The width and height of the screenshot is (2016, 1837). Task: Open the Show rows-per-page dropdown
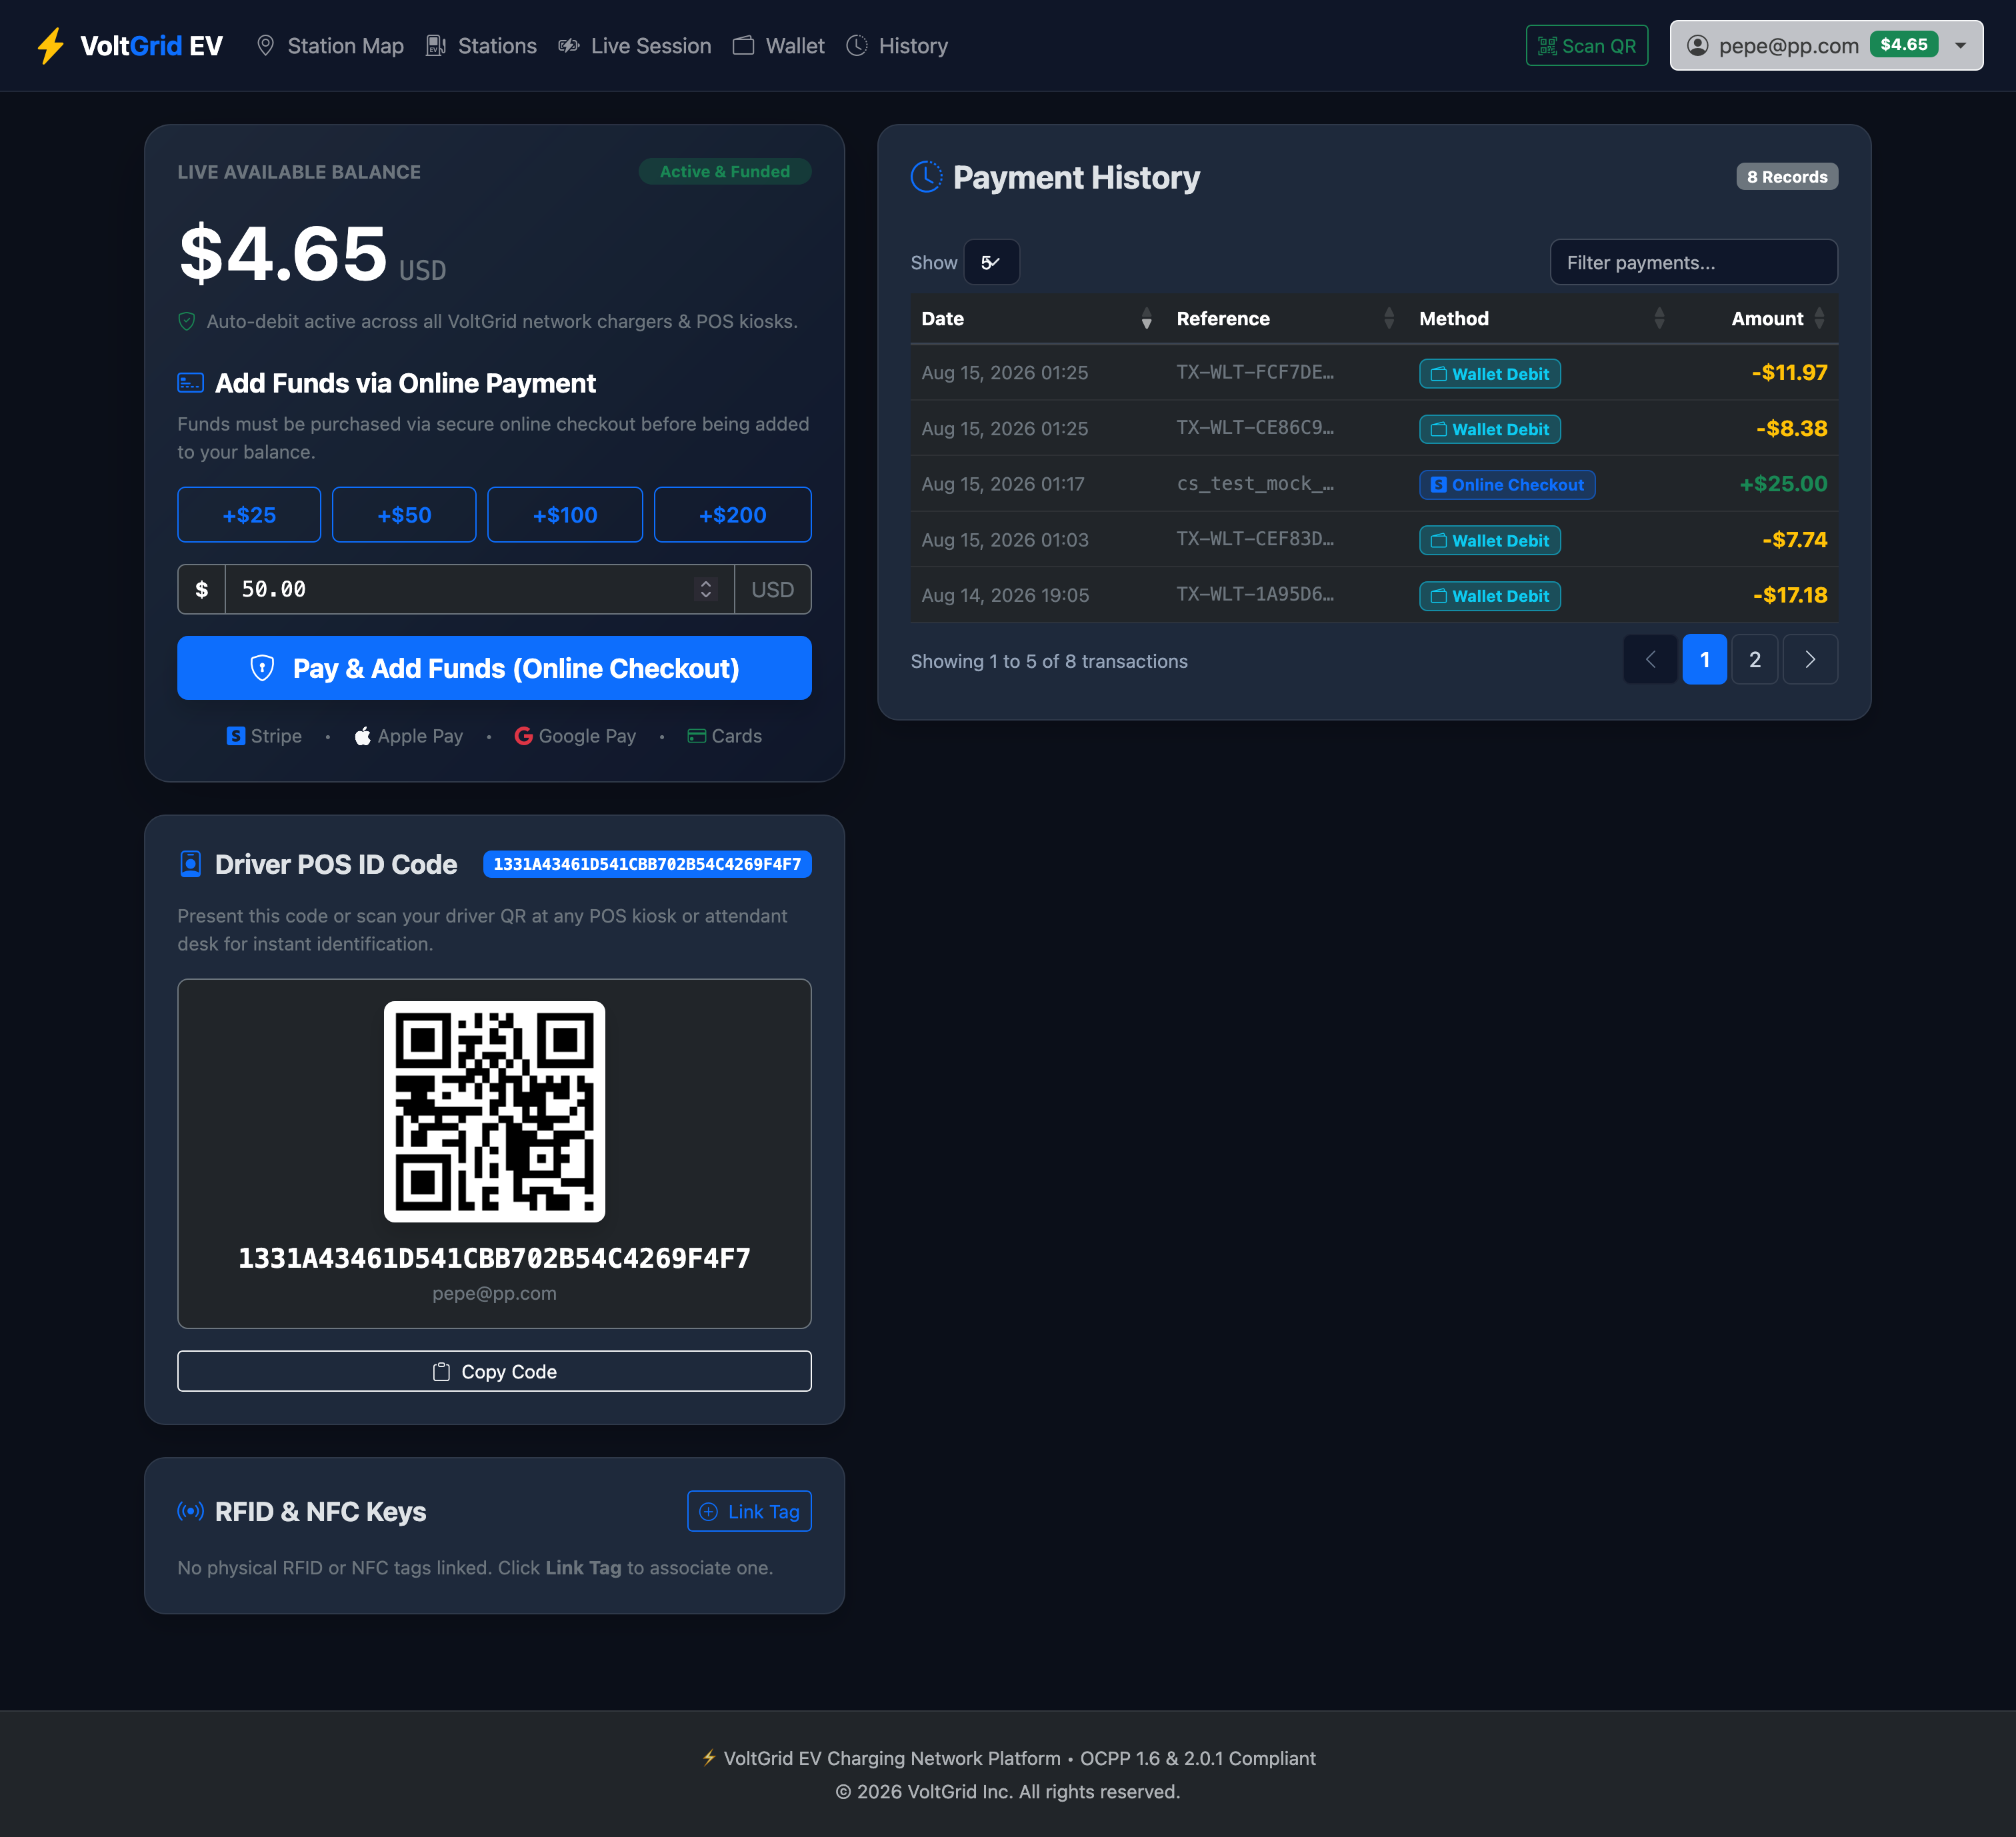tap(991, 262)
